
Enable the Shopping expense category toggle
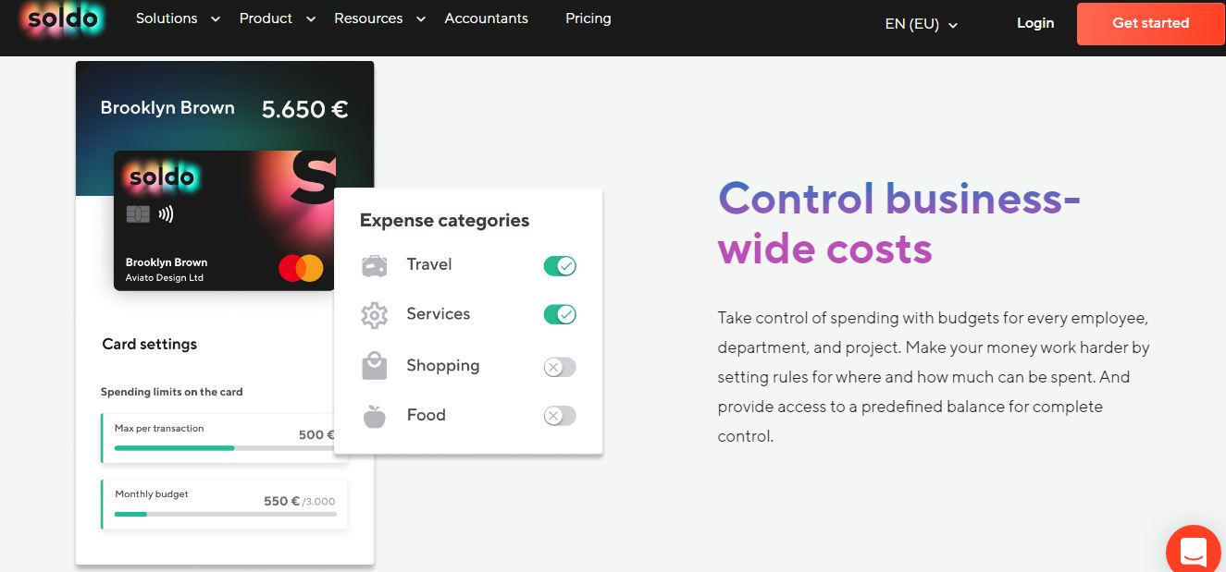click(x=560, y=367)
